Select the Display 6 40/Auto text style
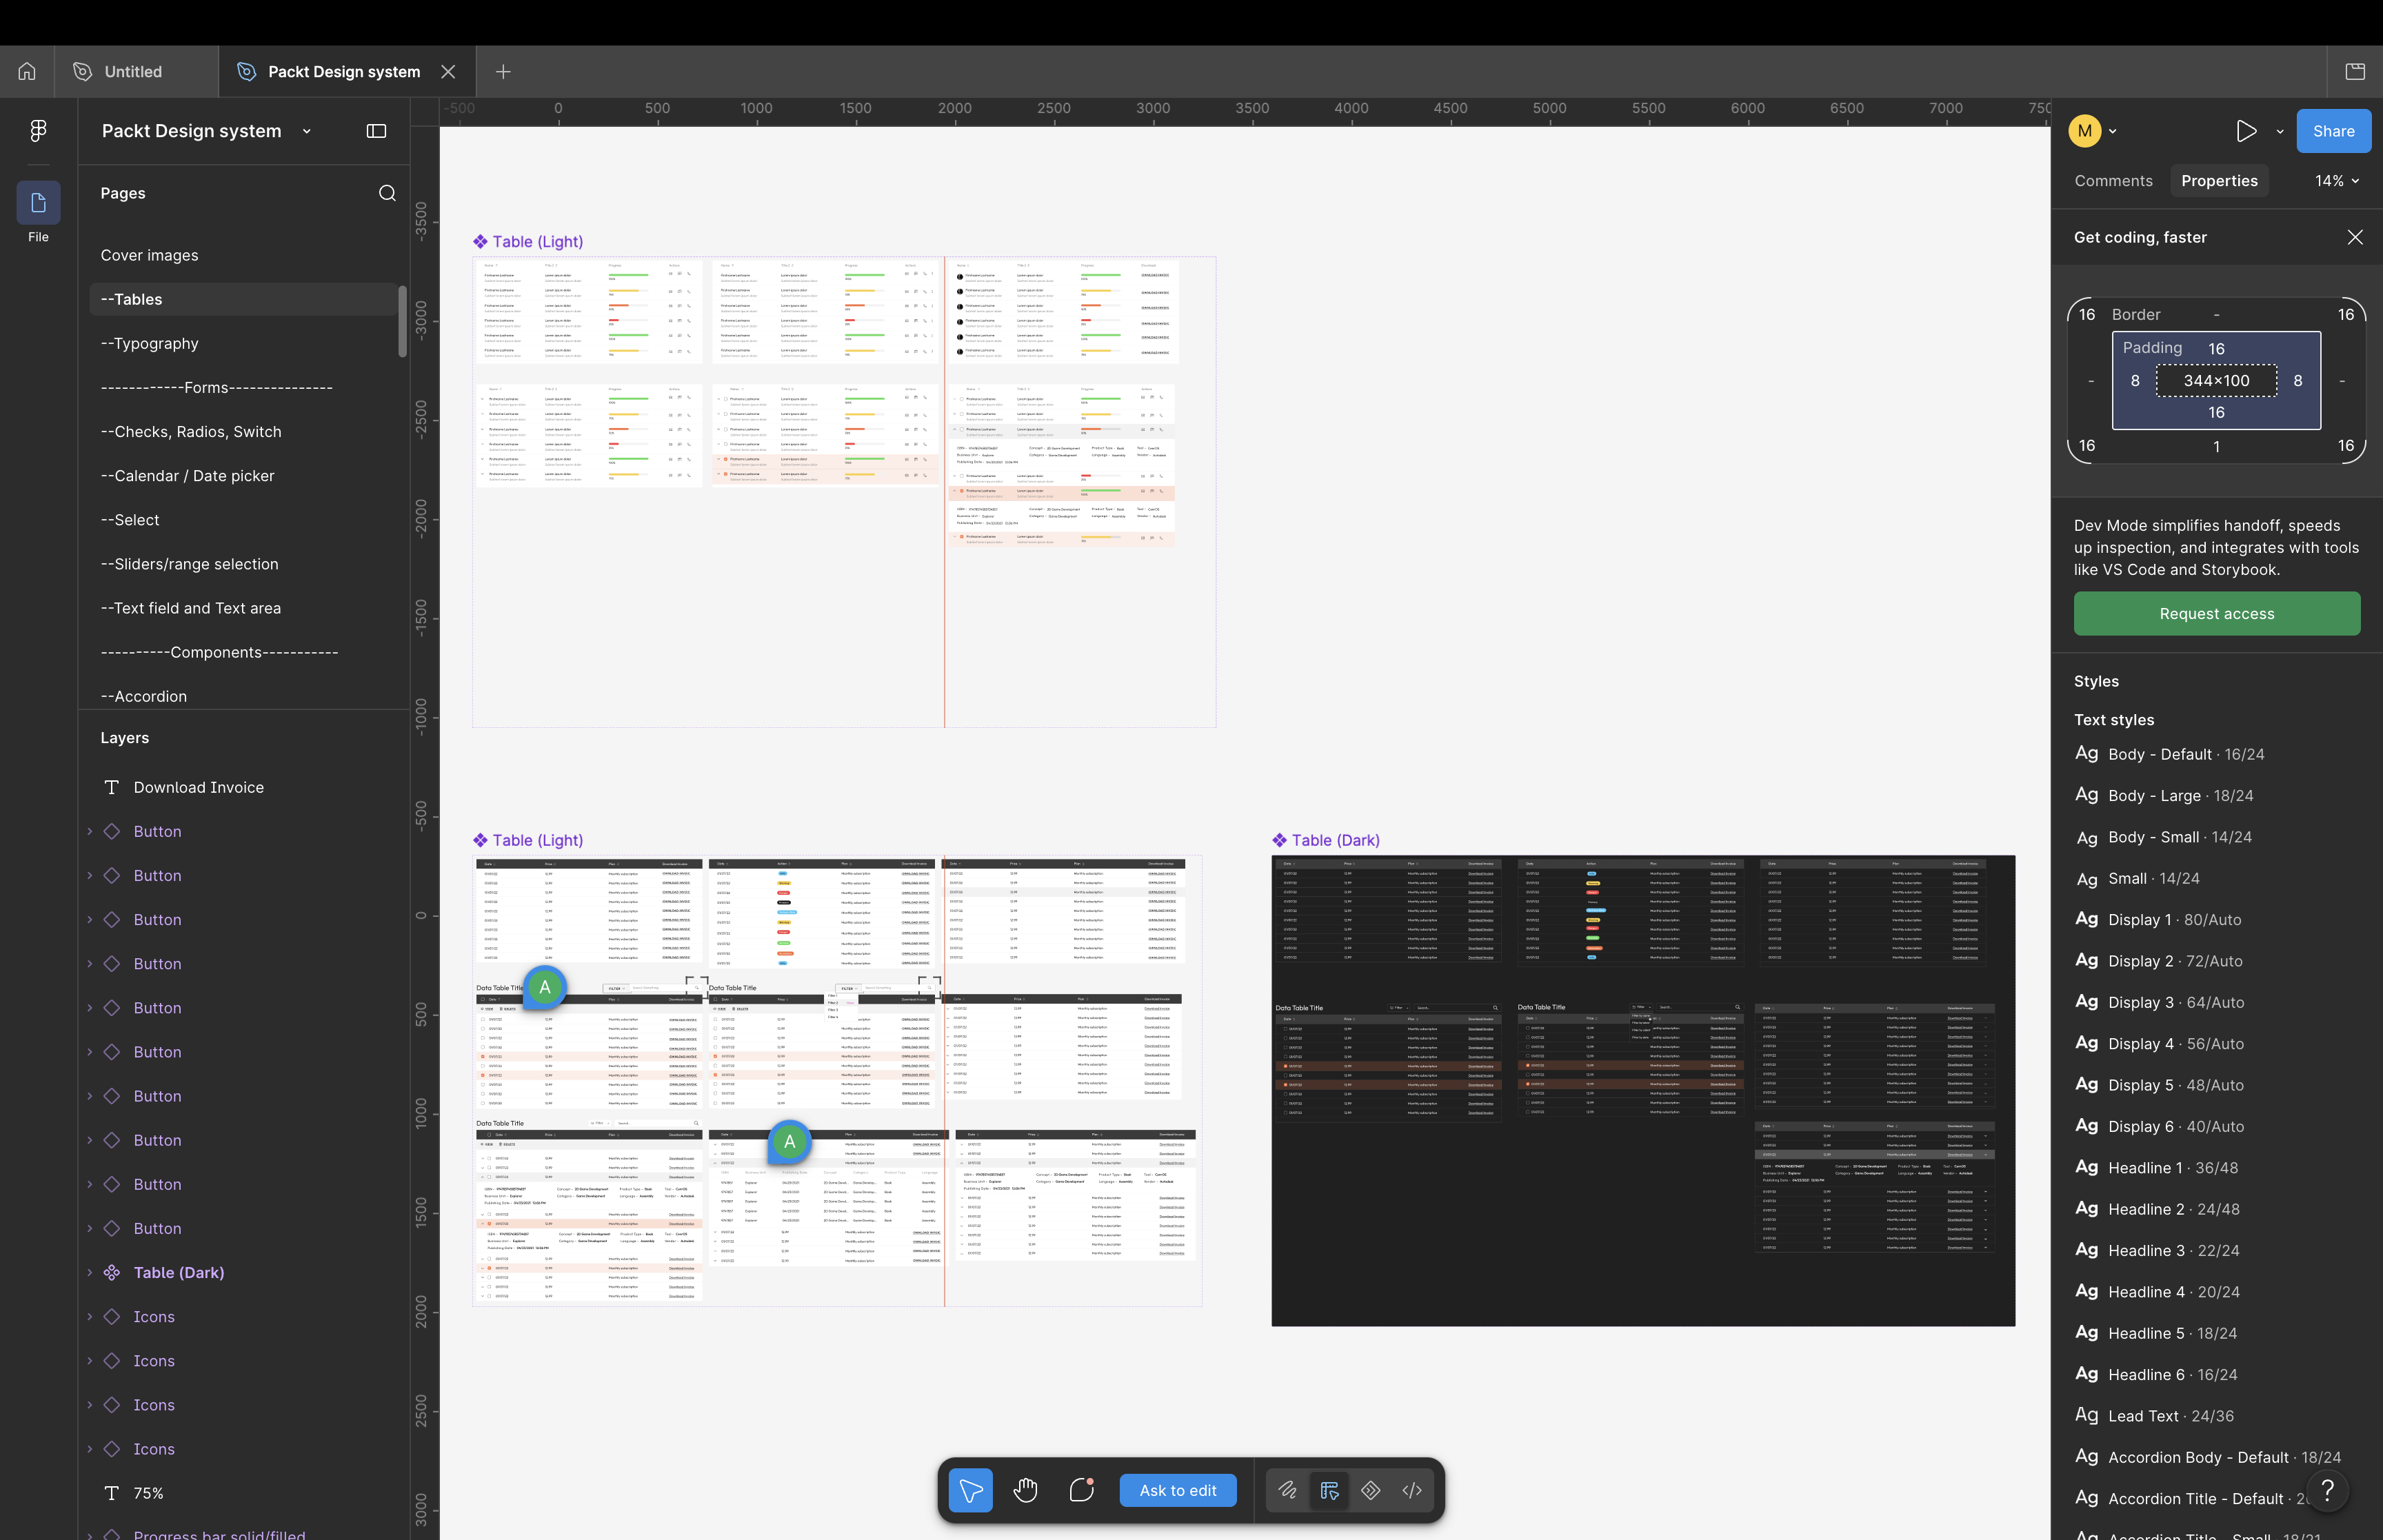The width and height of the screenshot is (2383, 1540). [x=2158, y=1126]
